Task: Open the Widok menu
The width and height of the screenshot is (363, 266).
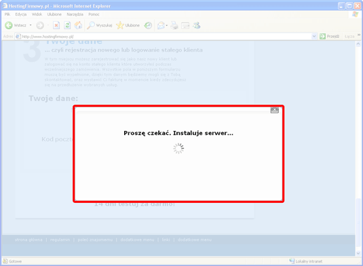Action: click(37, 14)
